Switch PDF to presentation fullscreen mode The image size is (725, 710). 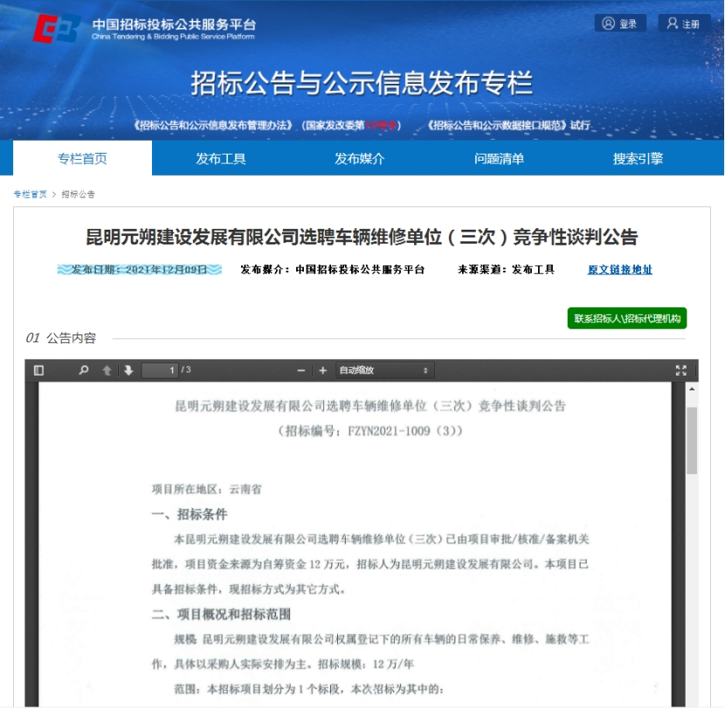pyautogui.click(x=681, y=370)
